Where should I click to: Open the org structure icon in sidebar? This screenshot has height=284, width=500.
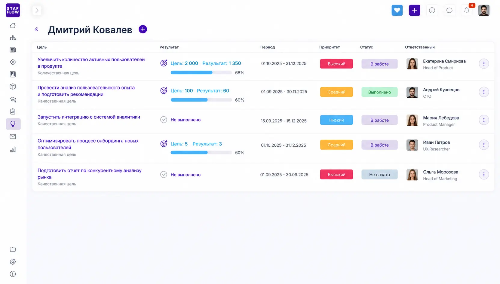(x=13, y=38)
